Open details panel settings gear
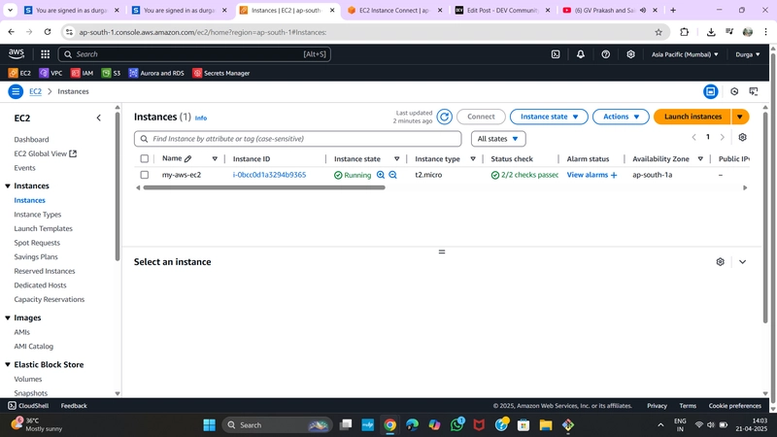This screenshot has width=777, height=437. point(720,261)
